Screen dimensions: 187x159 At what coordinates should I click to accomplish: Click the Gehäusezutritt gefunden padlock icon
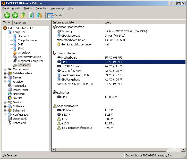point(59,44)
